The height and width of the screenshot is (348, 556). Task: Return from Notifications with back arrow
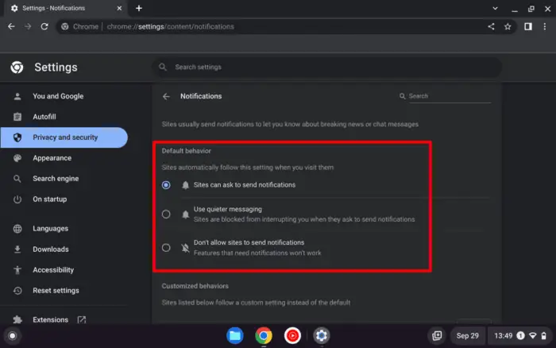pyautogui.click(x=166, y=96)
